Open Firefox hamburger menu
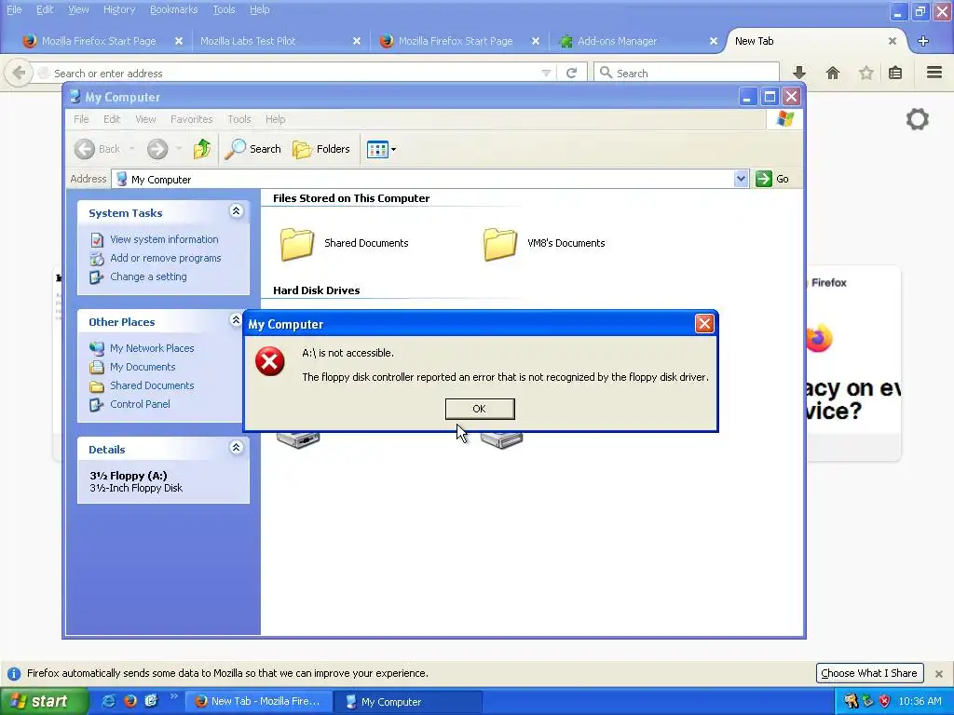 point(934,73)
